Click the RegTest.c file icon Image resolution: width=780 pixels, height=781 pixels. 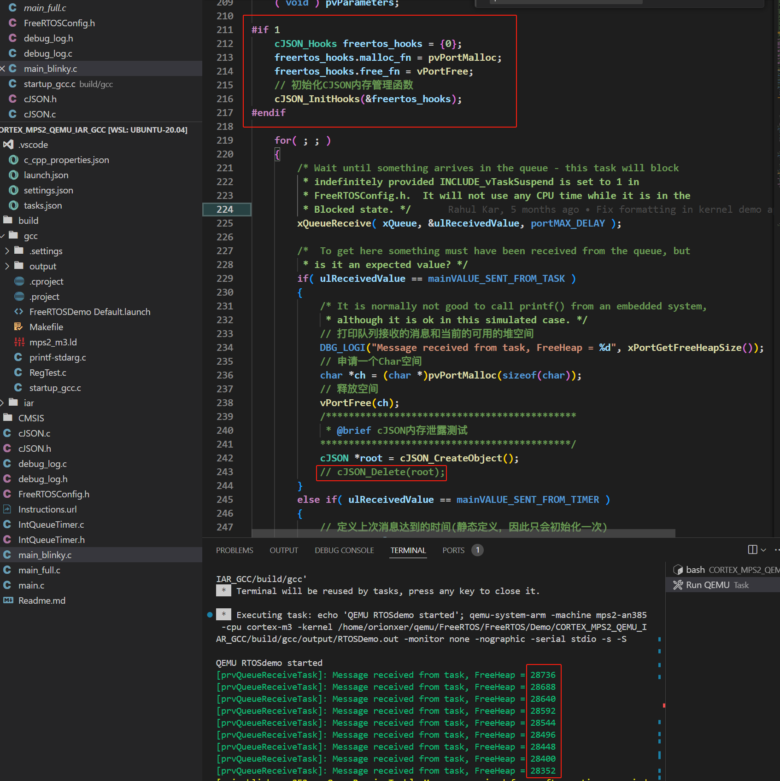point(18,373)
